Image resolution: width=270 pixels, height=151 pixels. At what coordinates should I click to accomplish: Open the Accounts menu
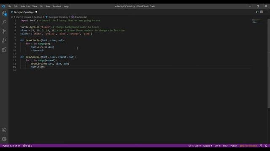tap(4, 130)
